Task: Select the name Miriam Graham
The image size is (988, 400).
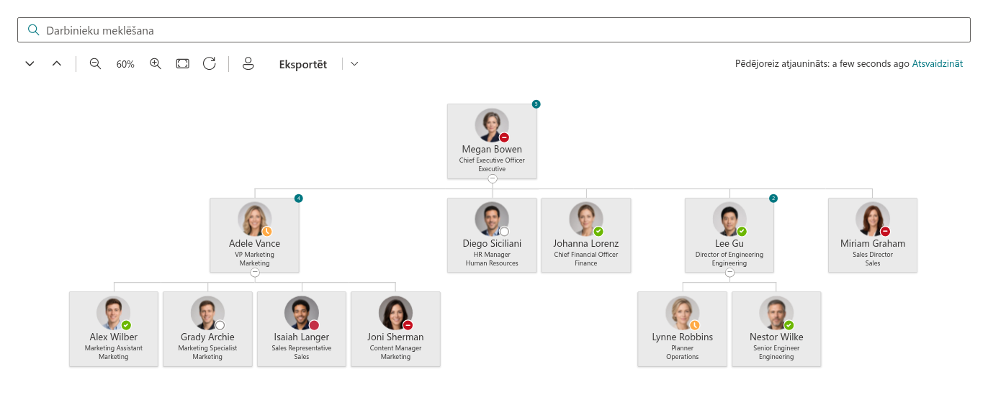Action: point(873,243)
